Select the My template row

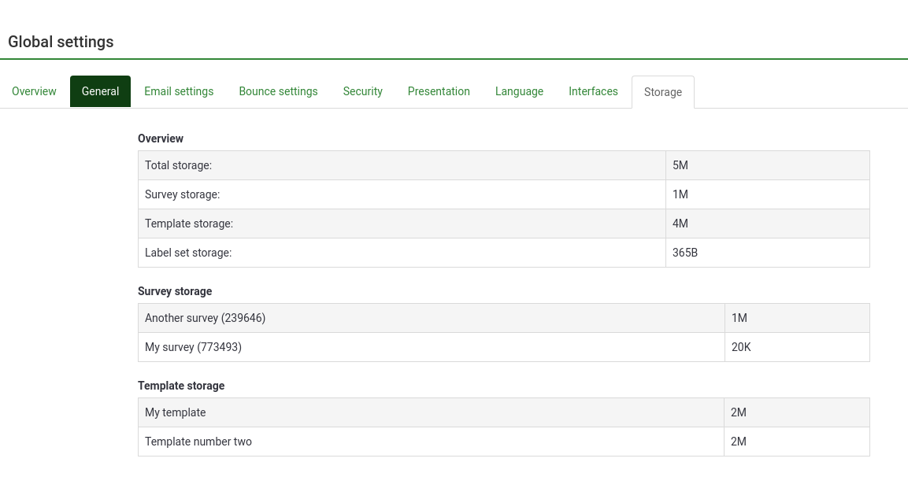click(175, 412)
